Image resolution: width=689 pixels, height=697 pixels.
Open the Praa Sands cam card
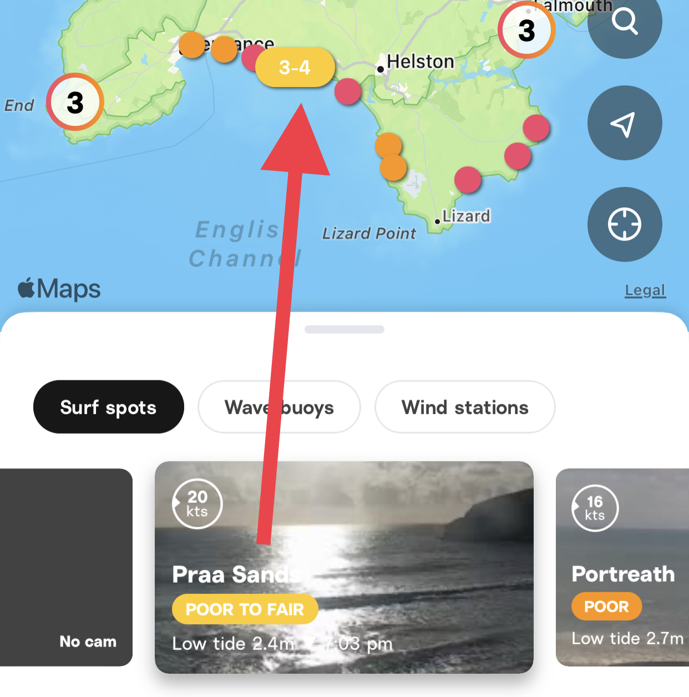coord(344,567)
